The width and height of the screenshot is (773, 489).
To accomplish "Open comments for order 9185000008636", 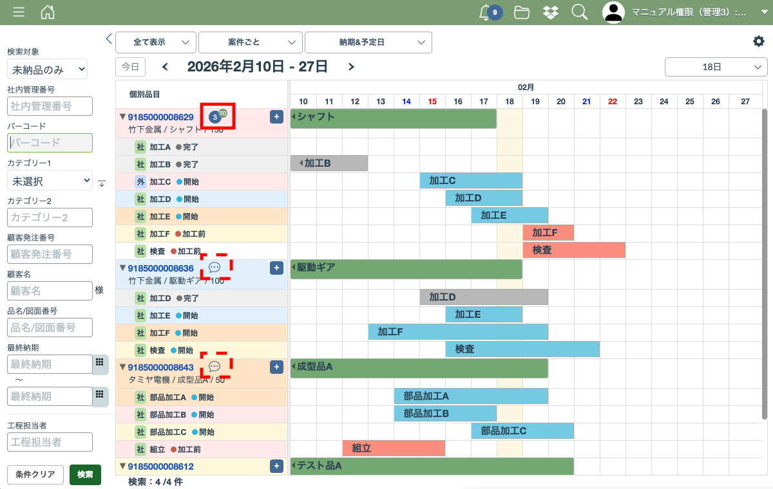I will (215, 267).
